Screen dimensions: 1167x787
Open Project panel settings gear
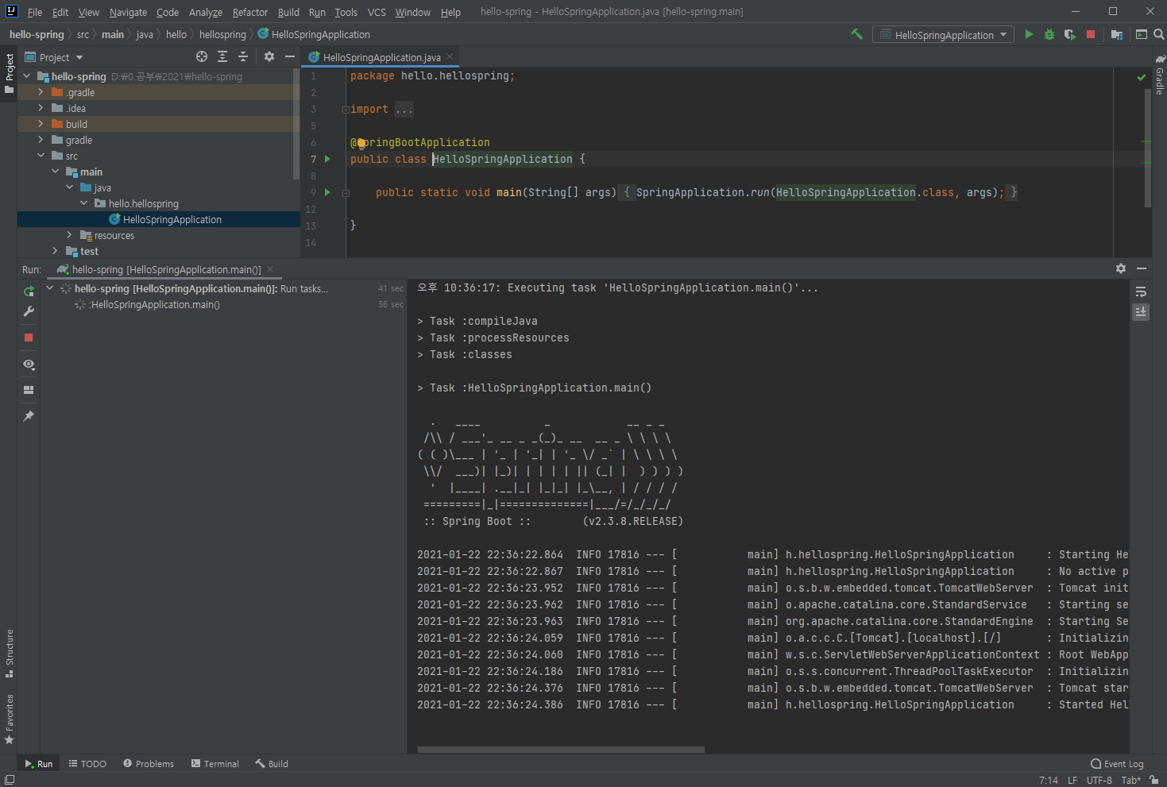269,56
